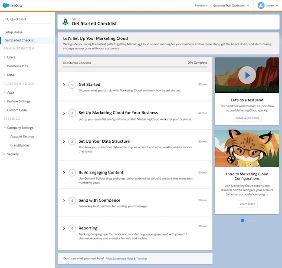Click the rocket Setup icon

pyautogui.click(x=66, y=21)
